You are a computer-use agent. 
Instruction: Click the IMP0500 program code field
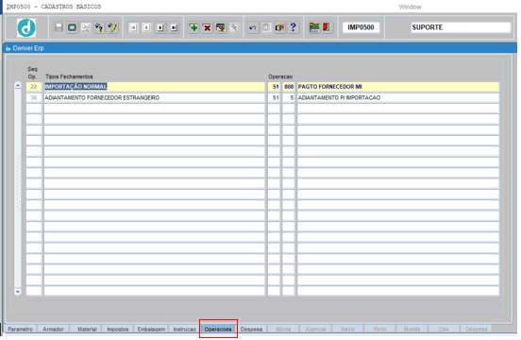(x=361, y=27)
